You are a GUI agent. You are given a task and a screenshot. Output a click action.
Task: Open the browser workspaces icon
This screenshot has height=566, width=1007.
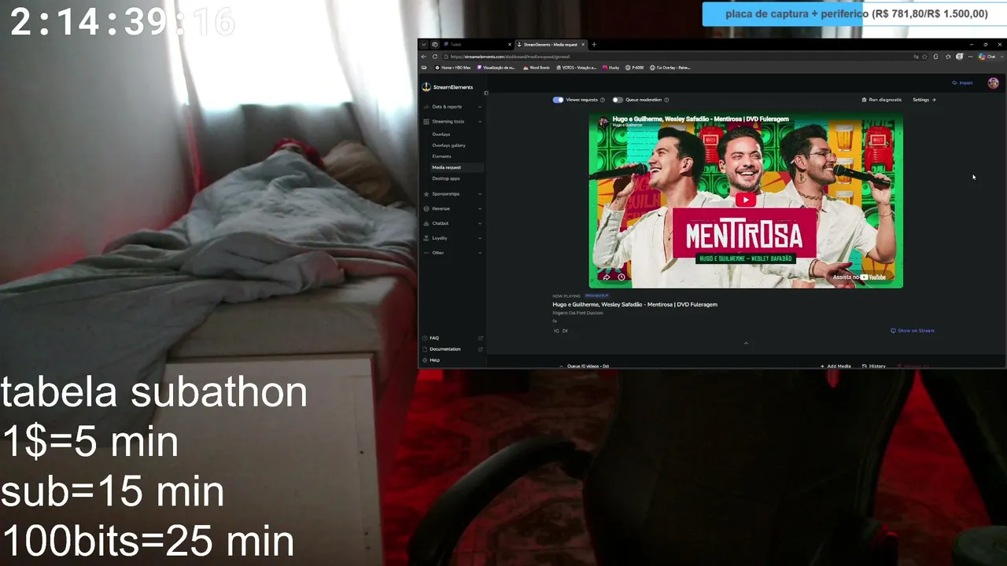(x=434, y=44)
